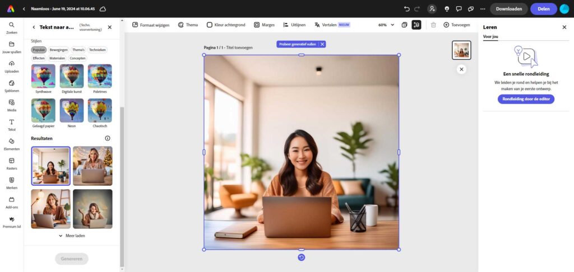Open the Thema toolbar option
Viewport: 574px width, 272px height.
click(188, 25)
